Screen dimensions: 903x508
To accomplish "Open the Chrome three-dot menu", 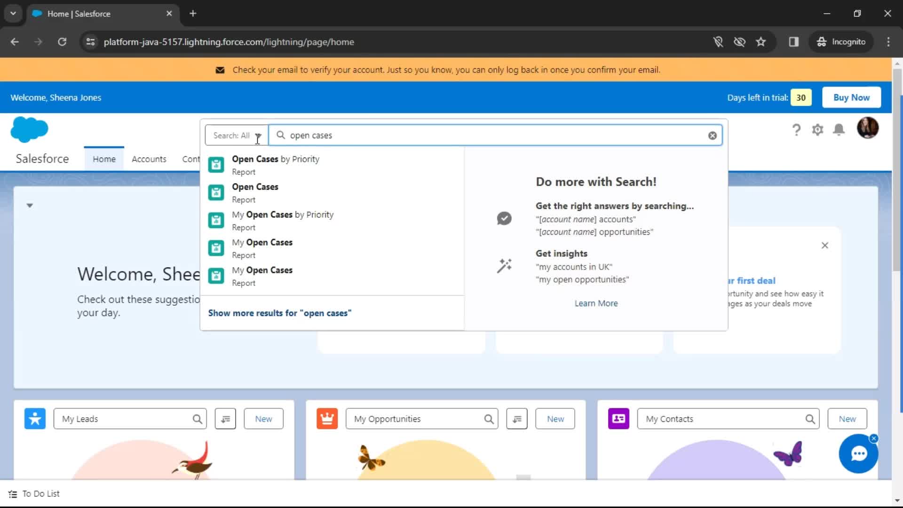I will point(888,42).
